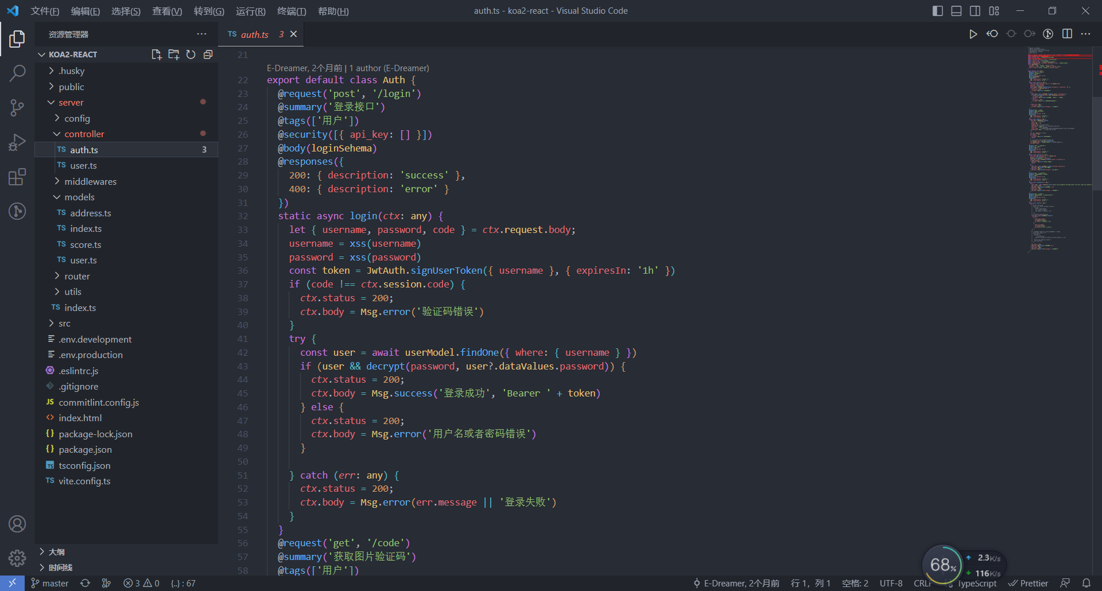Toggle primary side bar layout icon
The height and width of the screenshot is (591, 1102).
pyautogui.click(x=938, y=11)
